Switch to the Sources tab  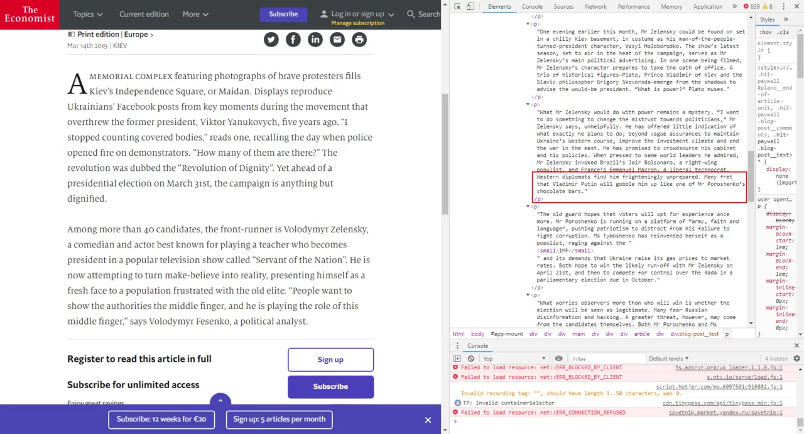click(x=563, y=6)
